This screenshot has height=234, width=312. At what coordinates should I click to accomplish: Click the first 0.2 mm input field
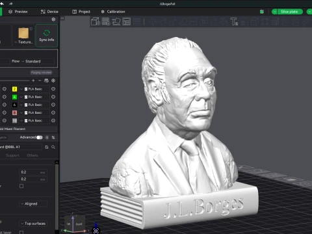click(33, 172)
